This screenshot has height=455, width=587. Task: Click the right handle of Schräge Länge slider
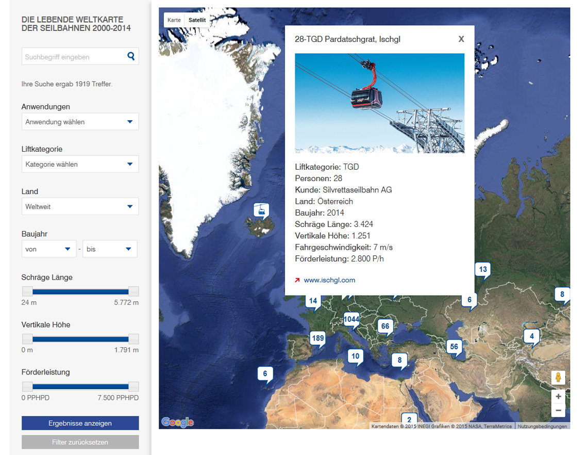coord(133,291)
